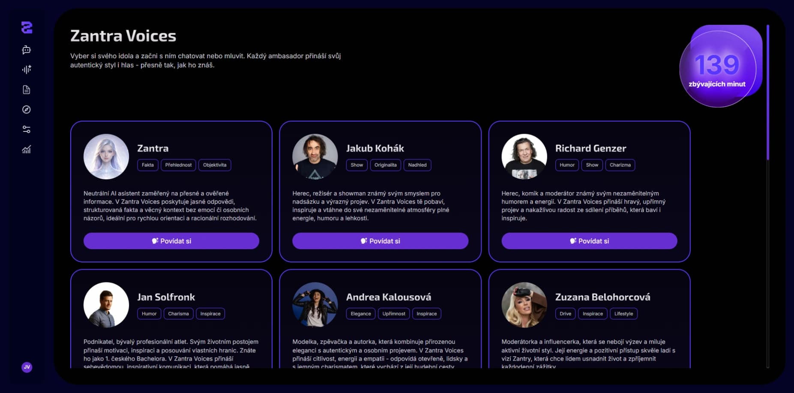Toggle the Upřímnost tag on Andrea Kalousová's card
This screenshot has height=393, width=794.
point(394,313)
